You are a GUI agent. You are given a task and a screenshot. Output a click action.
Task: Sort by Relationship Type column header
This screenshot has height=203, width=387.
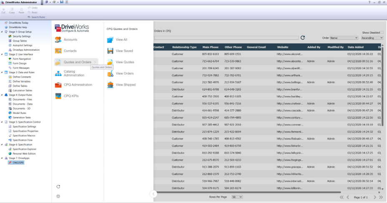(x=184, y=47)
